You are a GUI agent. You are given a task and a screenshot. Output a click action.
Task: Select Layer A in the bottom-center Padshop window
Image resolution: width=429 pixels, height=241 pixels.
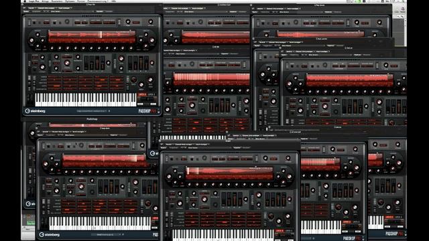point(280,230)
